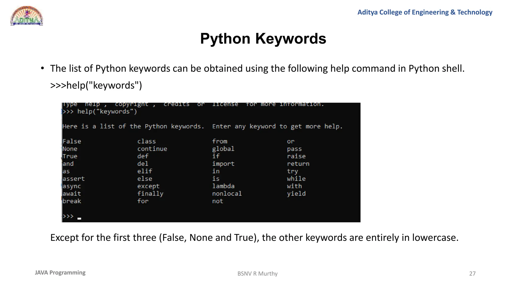Select keyword 'assert' in terminal

tap(74, 179)
